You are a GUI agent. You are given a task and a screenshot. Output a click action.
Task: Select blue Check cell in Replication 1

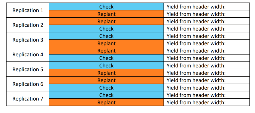[106, 7]
